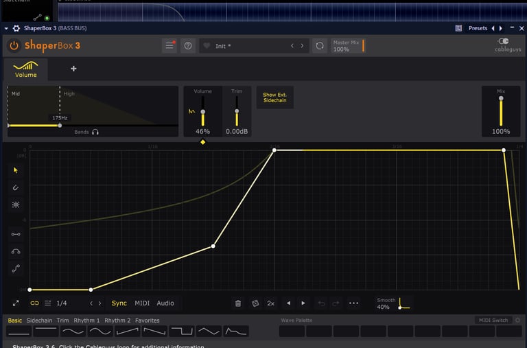Viewport: 527px width, 348px height.
Task: Select the first empty Wave Palette slot
Action: pos(292,332)
